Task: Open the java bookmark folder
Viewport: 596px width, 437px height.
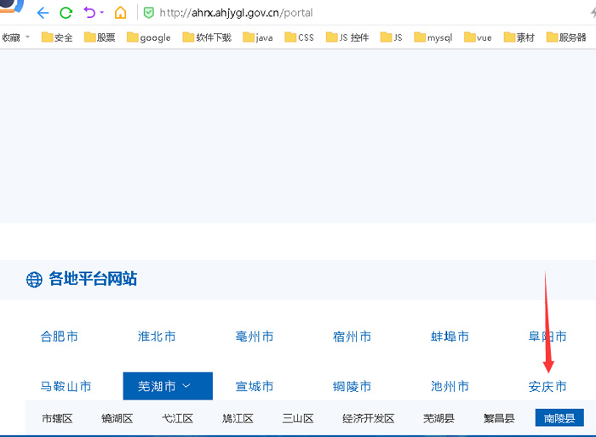Action: click(258, 37)
